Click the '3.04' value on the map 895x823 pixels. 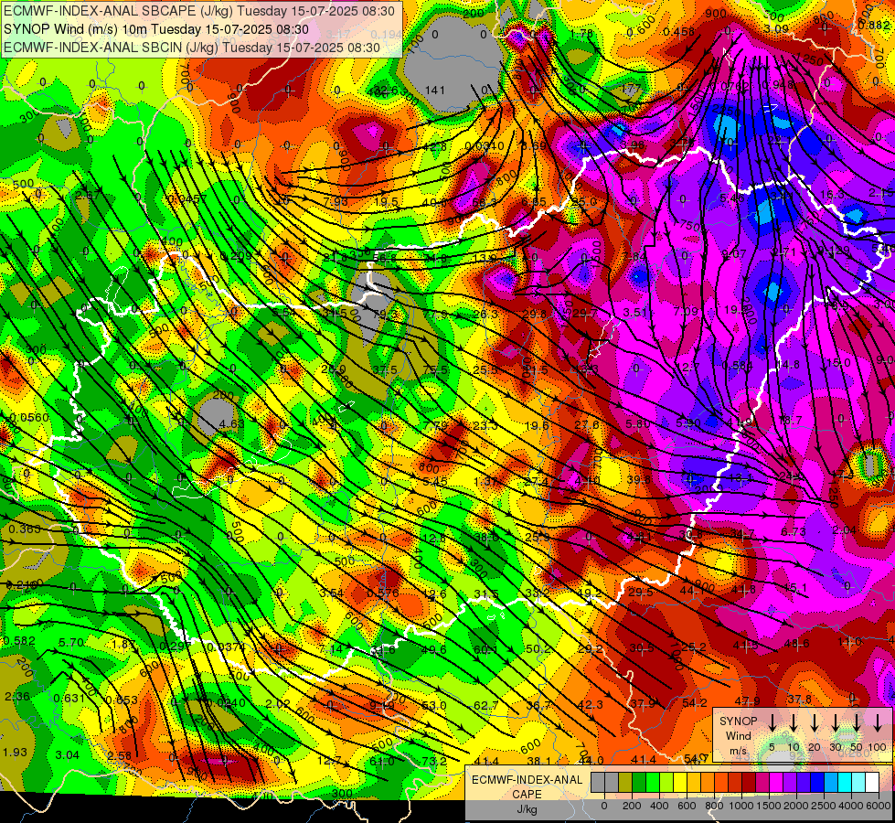point(68,754)
